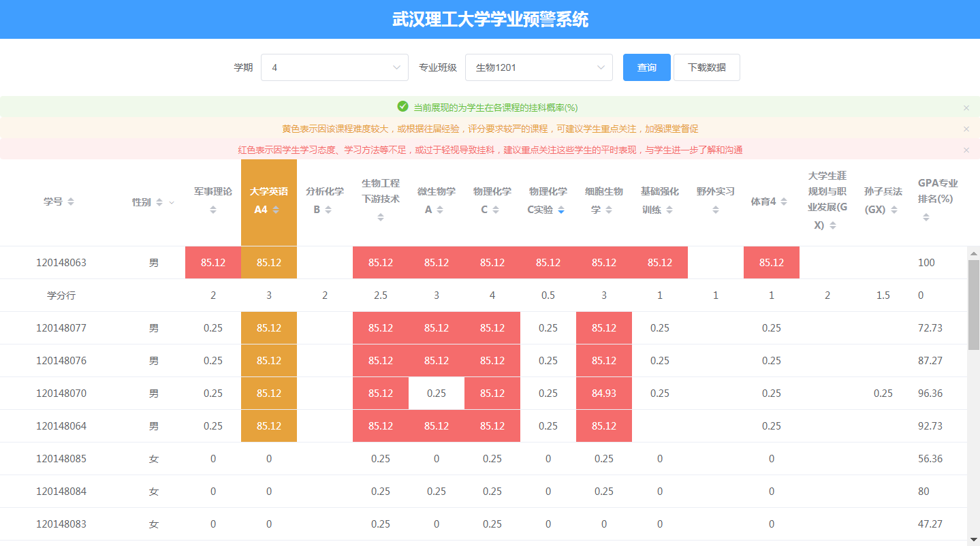Dismiss the yellow course difficulty alert
Viewport: 980px width, 546px height.
[x=966, y=129]
